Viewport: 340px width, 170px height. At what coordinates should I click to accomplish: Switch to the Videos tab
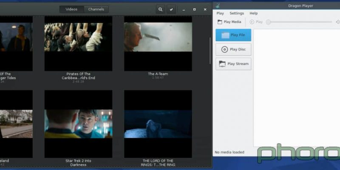(x=71, y=9)
